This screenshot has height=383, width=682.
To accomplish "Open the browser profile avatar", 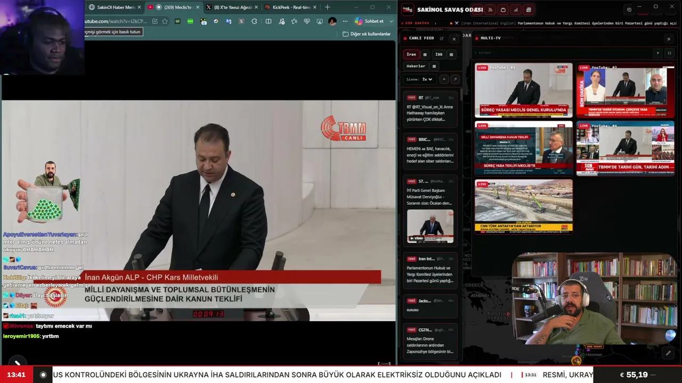I will (332, 21).
